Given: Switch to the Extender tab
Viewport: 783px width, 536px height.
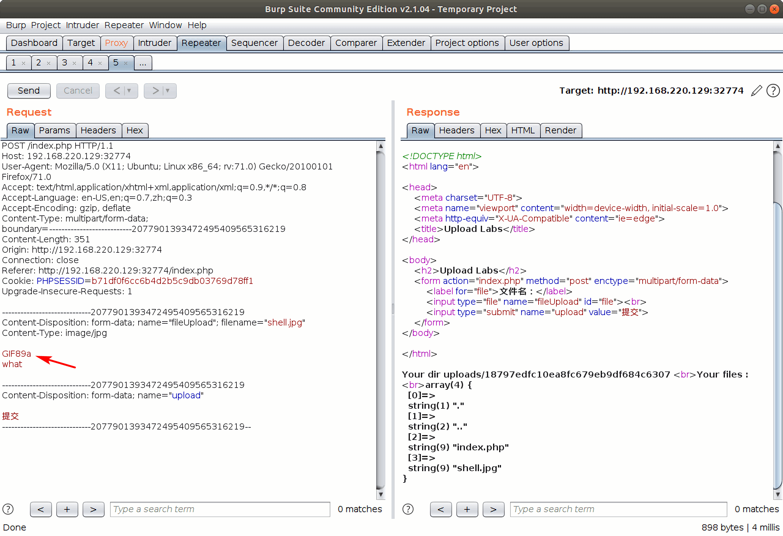Looking at the screenshot, I should click(x=406, y=43).
